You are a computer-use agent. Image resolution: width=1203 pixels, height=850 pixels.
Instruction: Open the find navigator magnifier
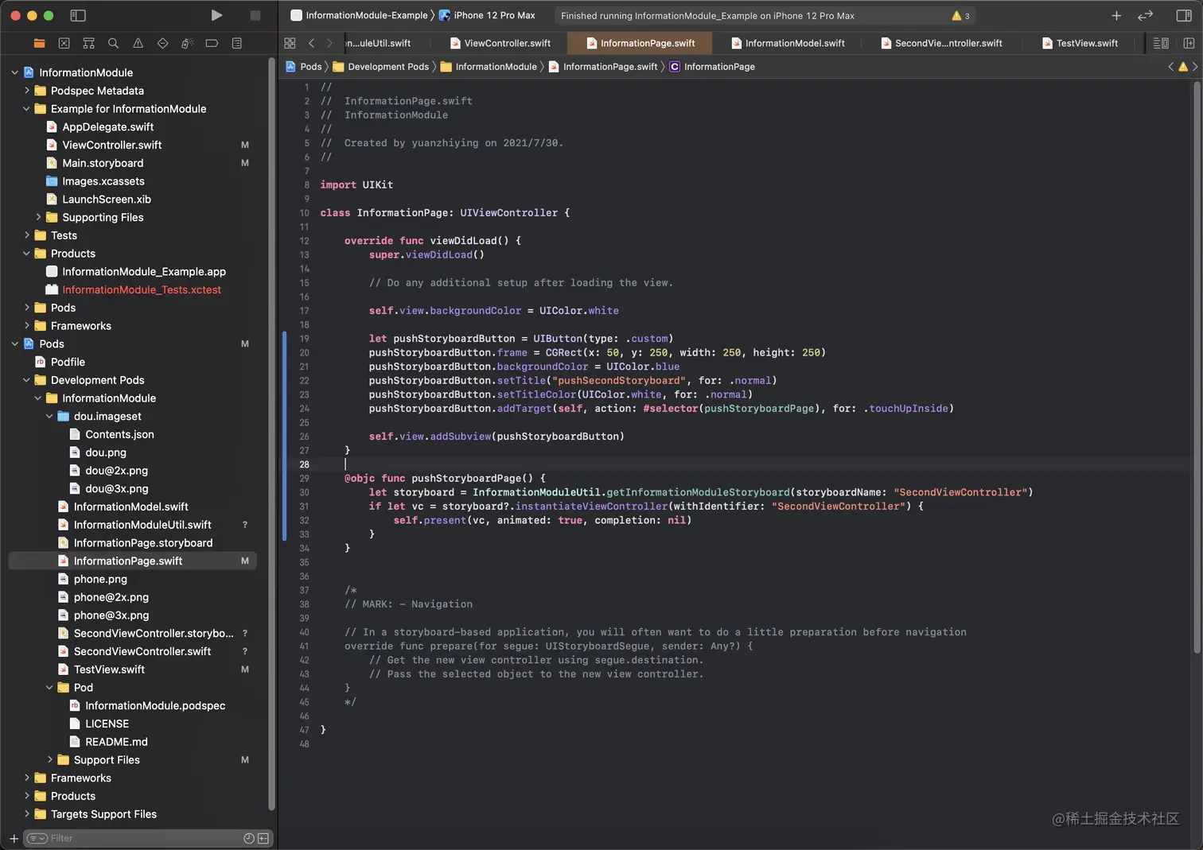click(x=113, y=43)
